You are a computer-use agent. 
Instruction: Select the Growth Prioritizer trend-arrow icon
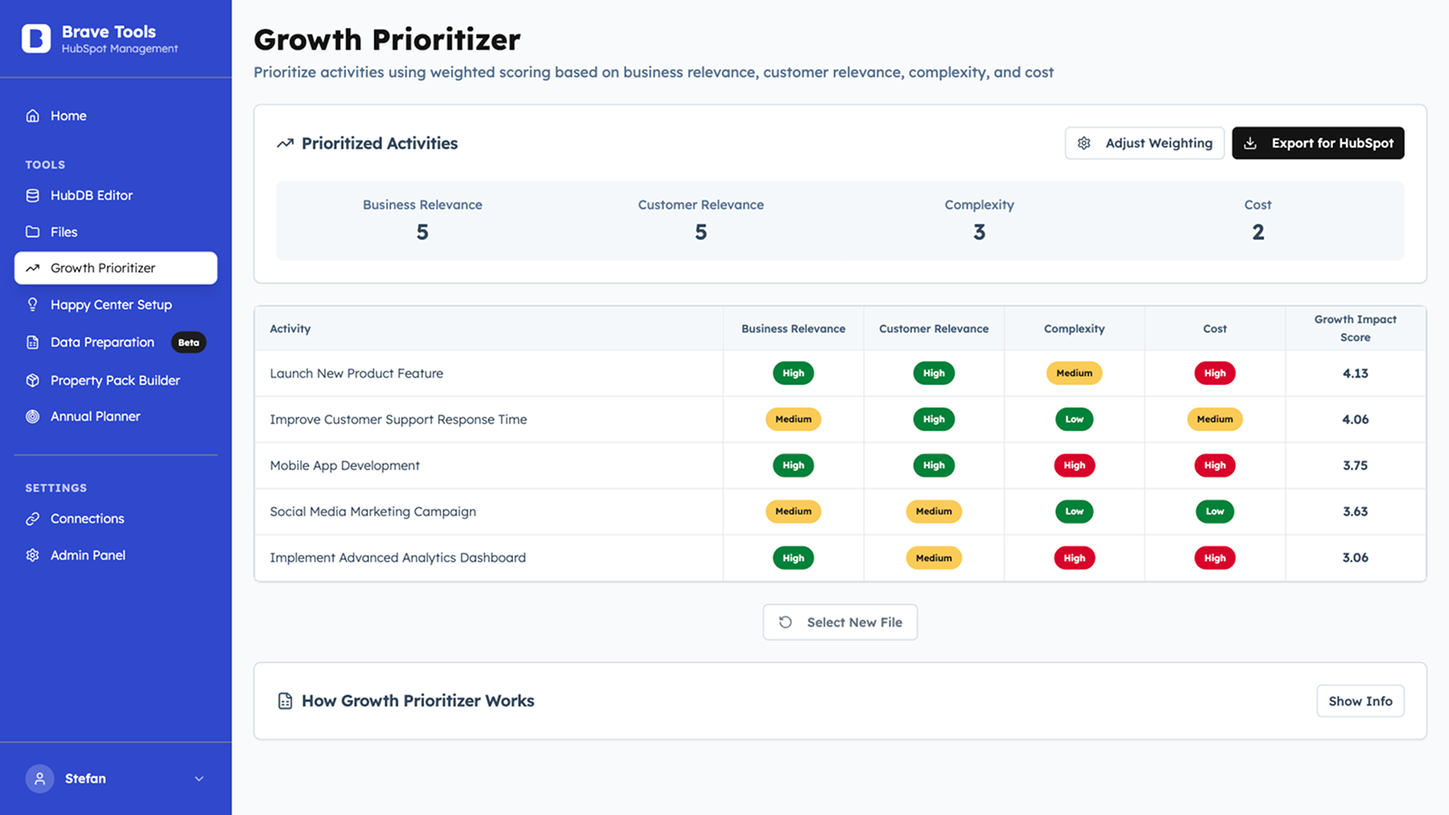tap(33, 268)
